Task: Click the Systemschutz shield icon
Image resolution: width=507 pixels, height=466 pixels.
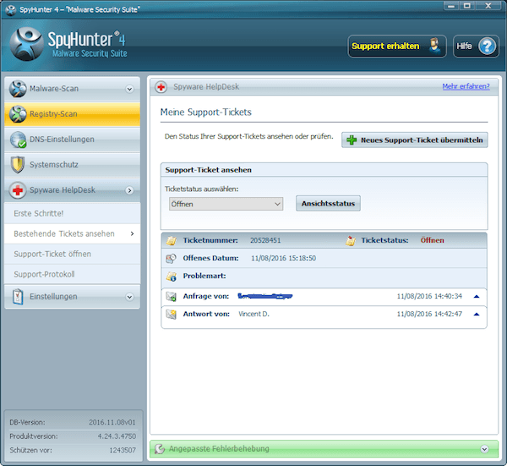Action: [18, 164]
